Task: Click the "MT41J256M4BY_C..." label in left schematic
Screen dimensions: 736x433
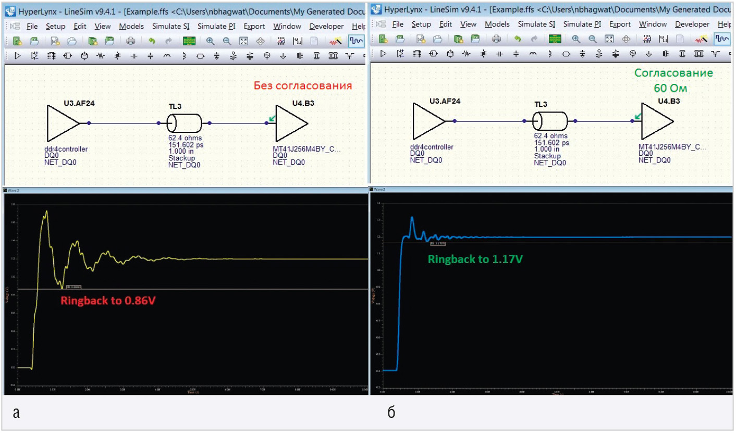Action: (306, 149)
